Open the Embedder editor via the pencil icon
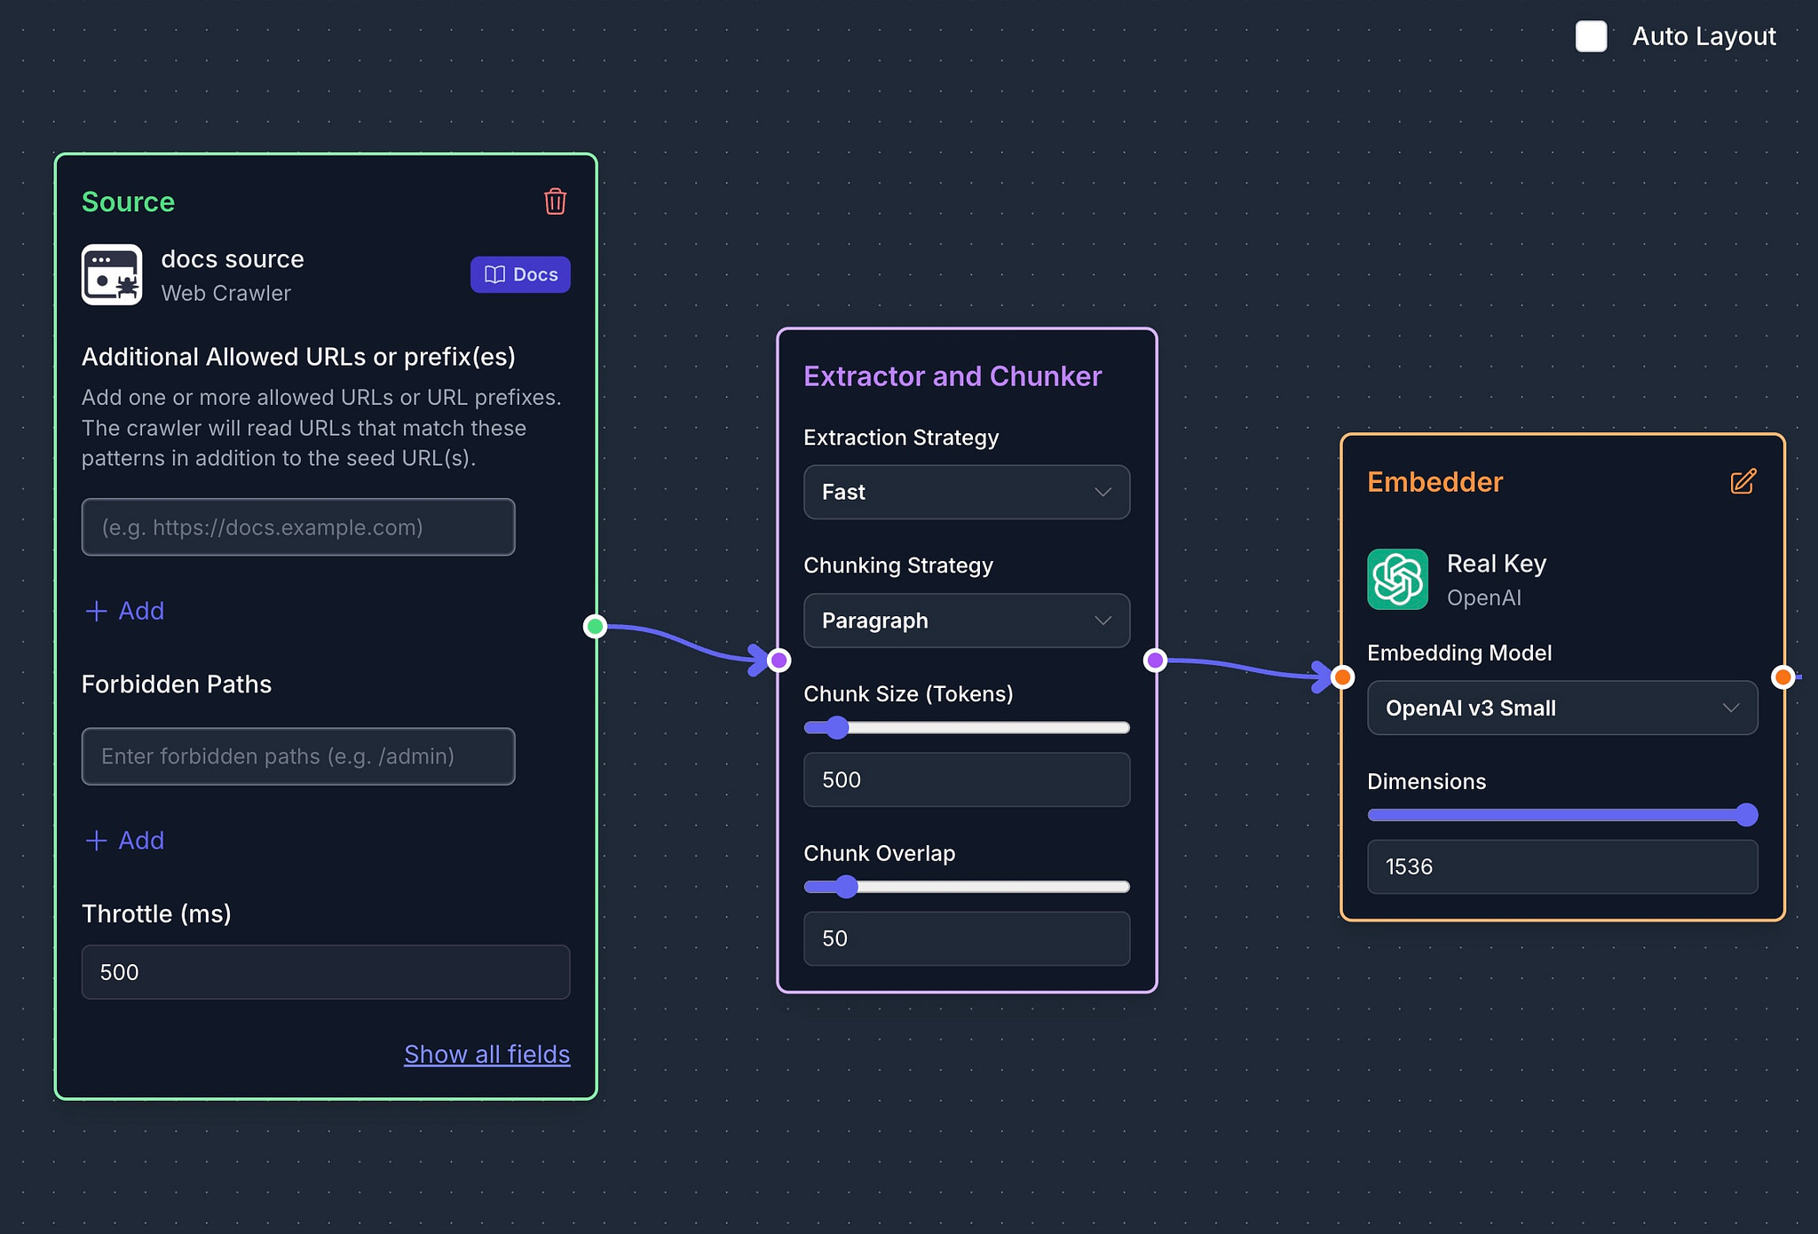Image resolution: width=1818 pixels, height=1234 pixels. click(x=1743, y=481)
